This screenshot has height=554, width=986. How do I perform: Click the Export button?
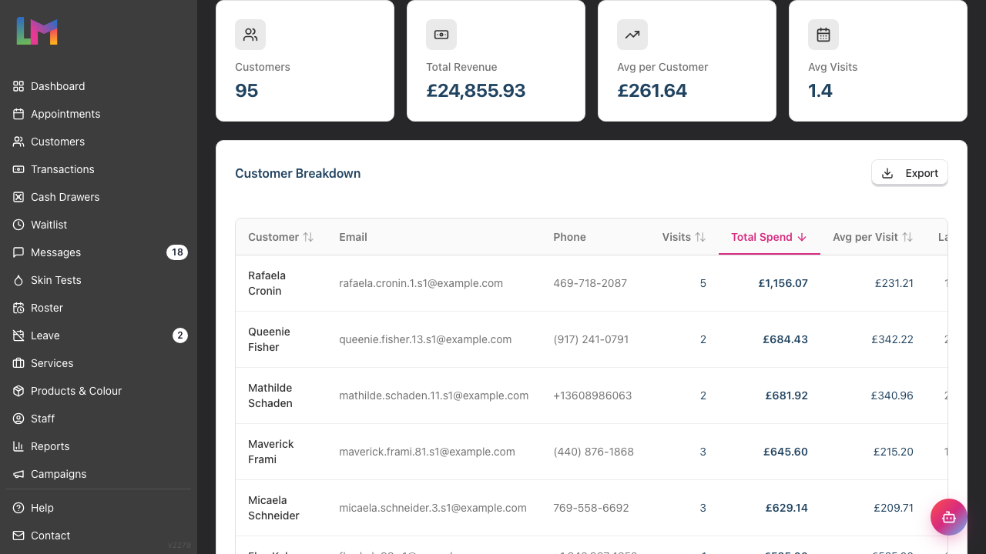[x=910, y=173]
